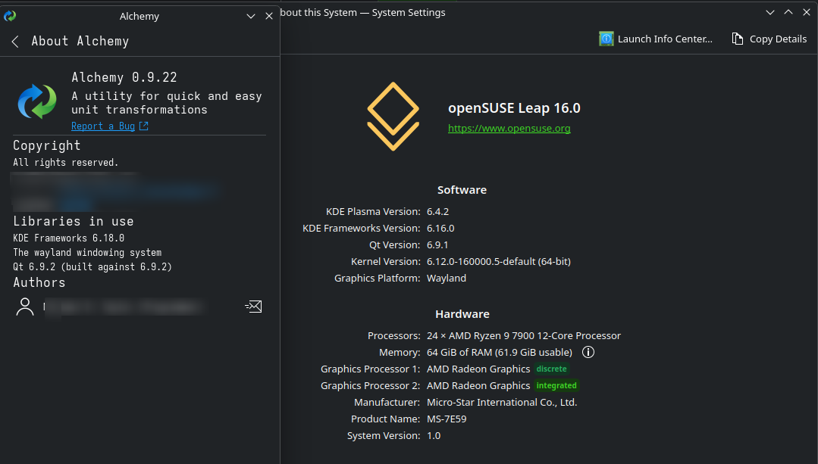Click the integrated GPU badge
This screenshot has width=818, height=464.
point(556,386)
